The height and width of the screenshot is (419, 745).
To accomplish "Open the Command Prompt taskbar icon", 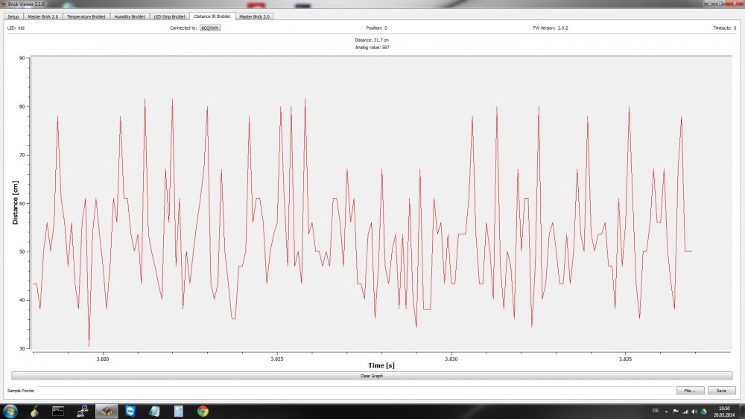I will [59, 411].
